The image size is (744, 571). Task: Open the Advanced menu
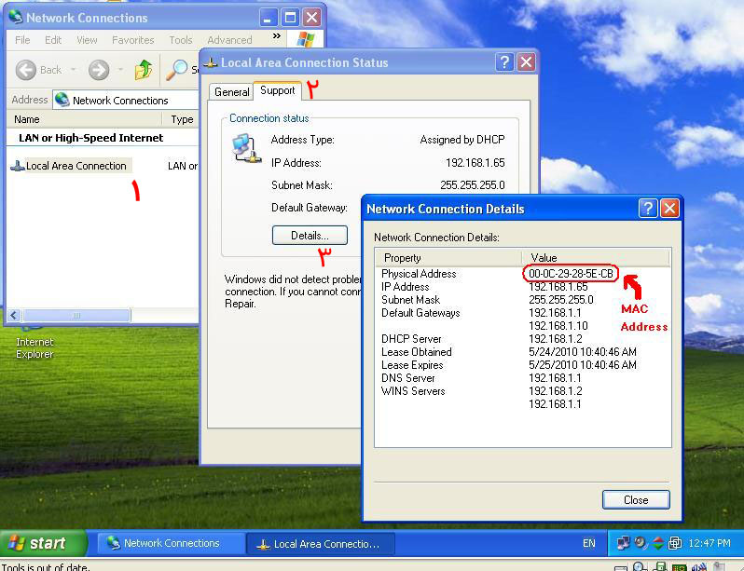(229, 40)
